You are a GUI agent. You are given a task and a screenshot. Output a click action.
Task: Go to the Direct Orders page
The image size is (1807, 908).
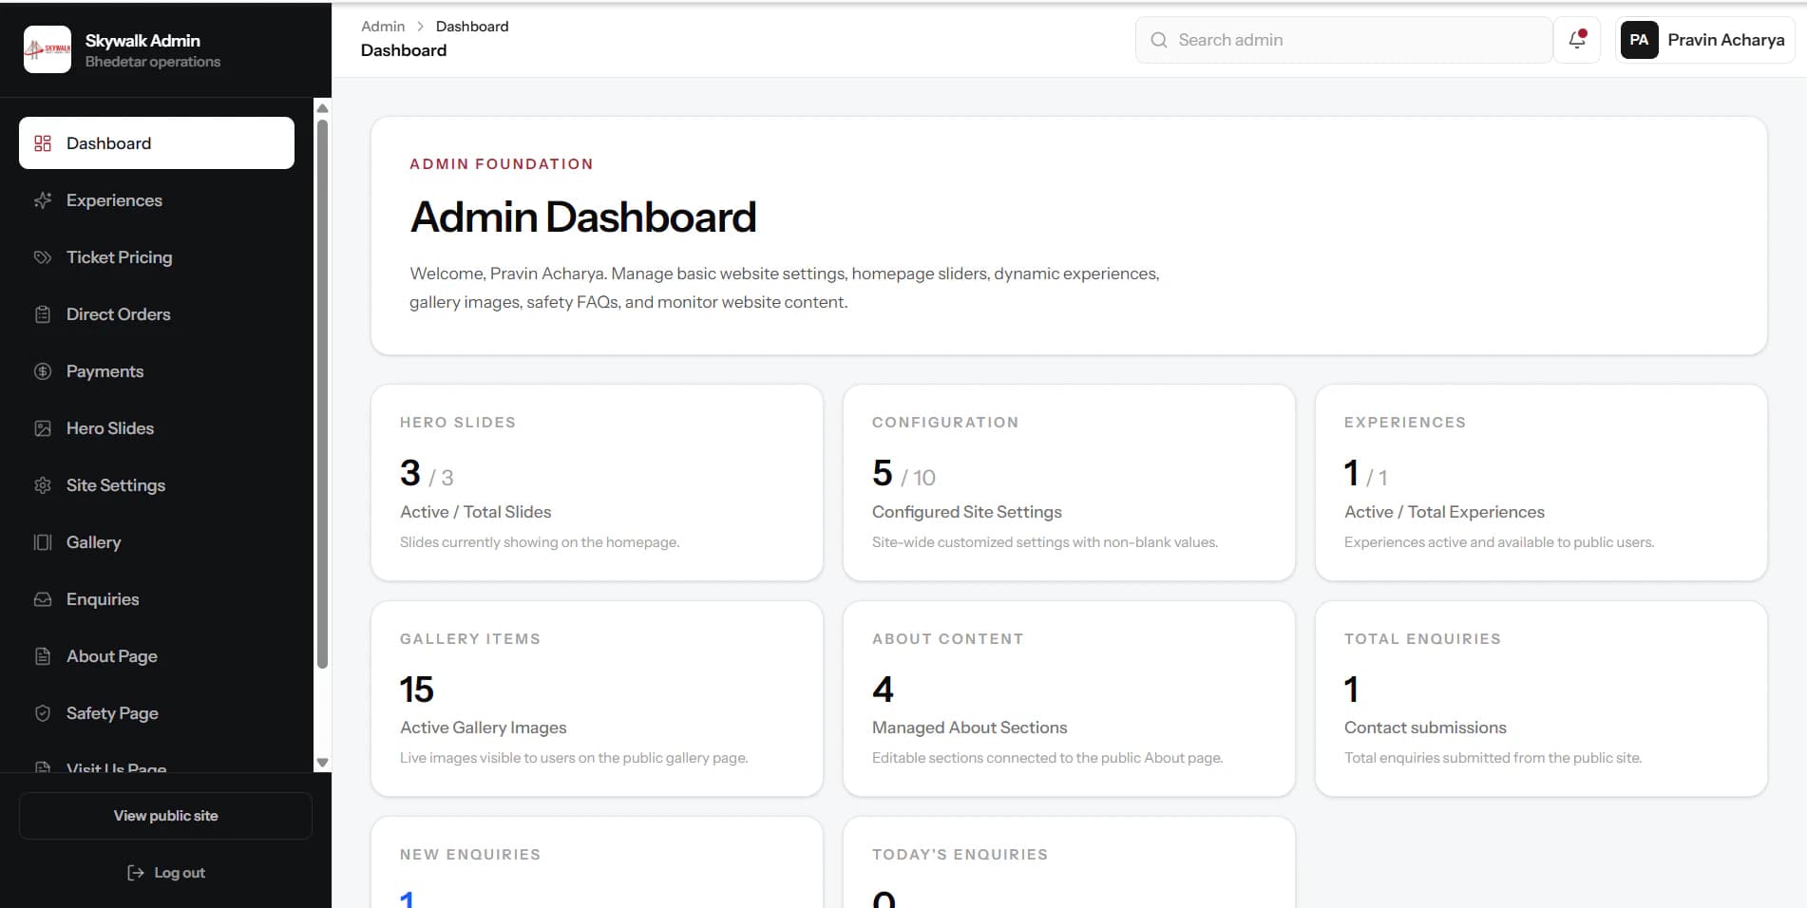[157, 314]
